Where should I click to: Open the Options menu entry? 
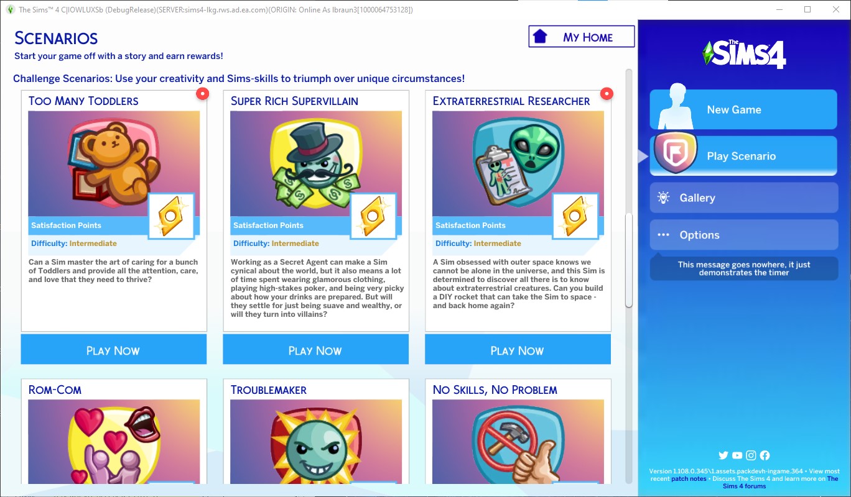743,235
